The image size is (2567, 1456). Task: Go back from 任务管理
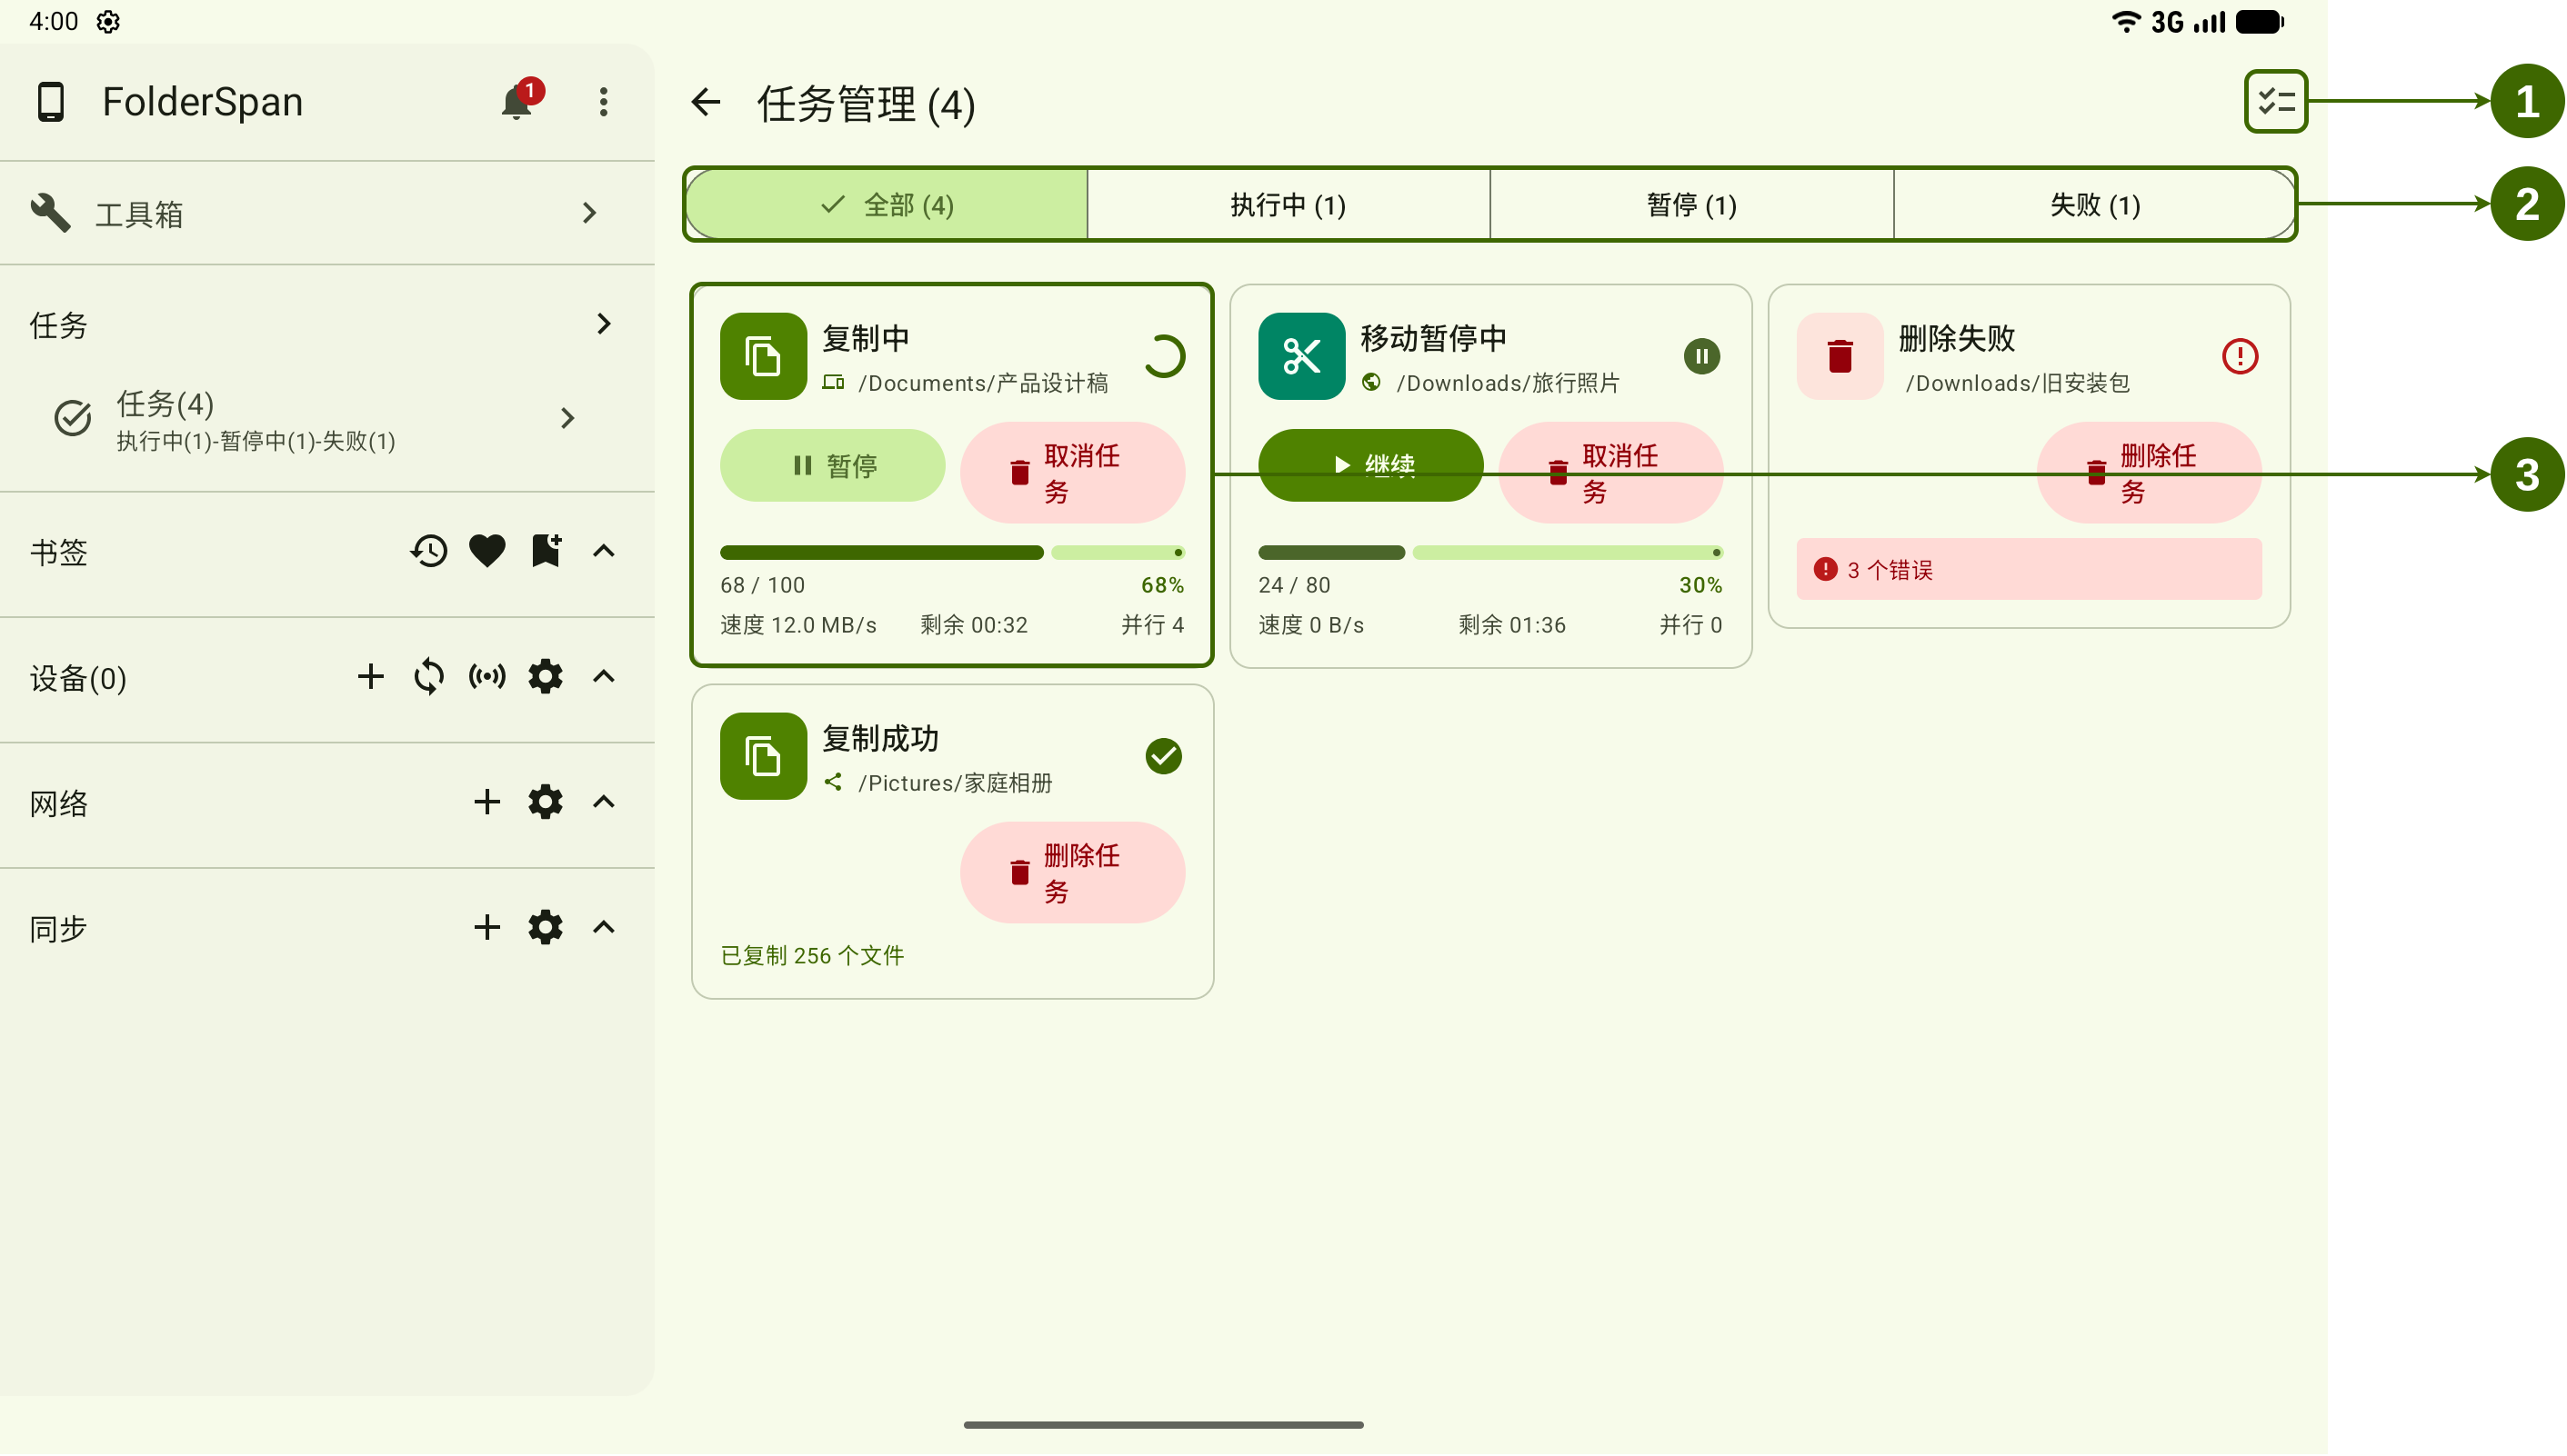[x=707, y=101]
